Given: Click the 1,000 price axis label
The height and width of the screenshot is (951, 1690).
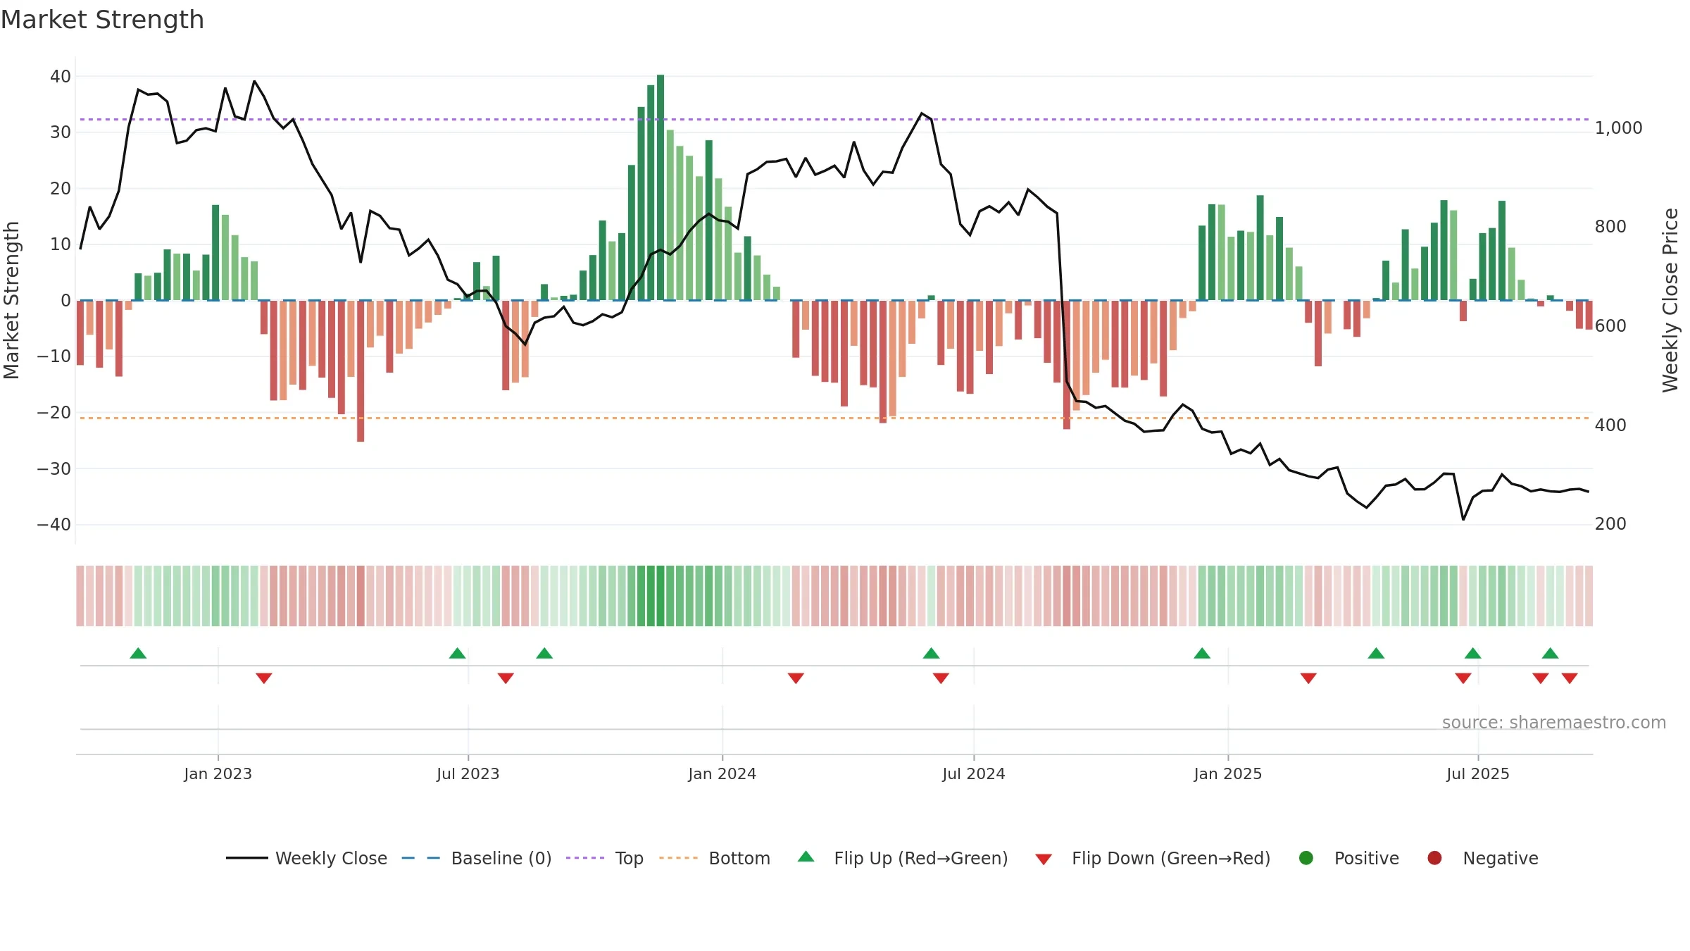Looking at the screenshot, I should click(x=1618, y=128).
